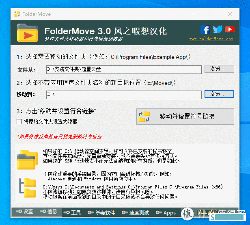Click the text C:\Program Files\Example App\
The width and height of the screenshot is (250, 225).
click(149, 57)
